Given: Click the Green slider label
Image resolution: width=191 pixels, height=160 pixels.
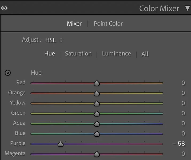Looking at the screenshot, I should (x=18, y=113).
